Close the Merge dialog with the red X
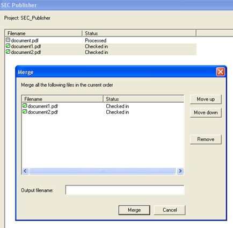This screenshot has width=233, height=228. click(x=221, y=72)
